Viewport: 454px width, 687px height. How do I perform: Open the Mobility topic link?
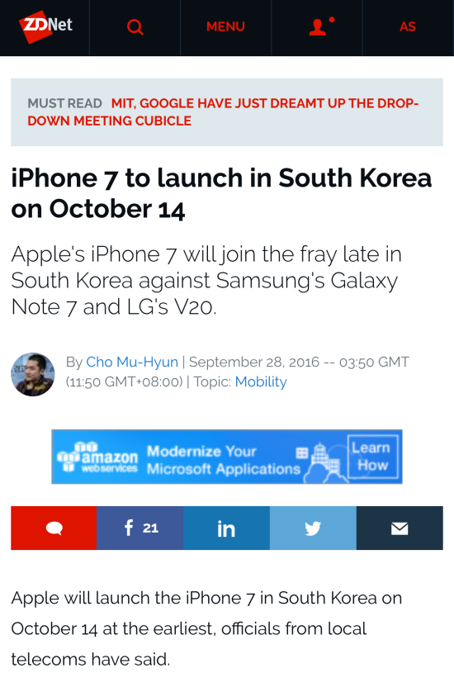(x=261, y=381)
